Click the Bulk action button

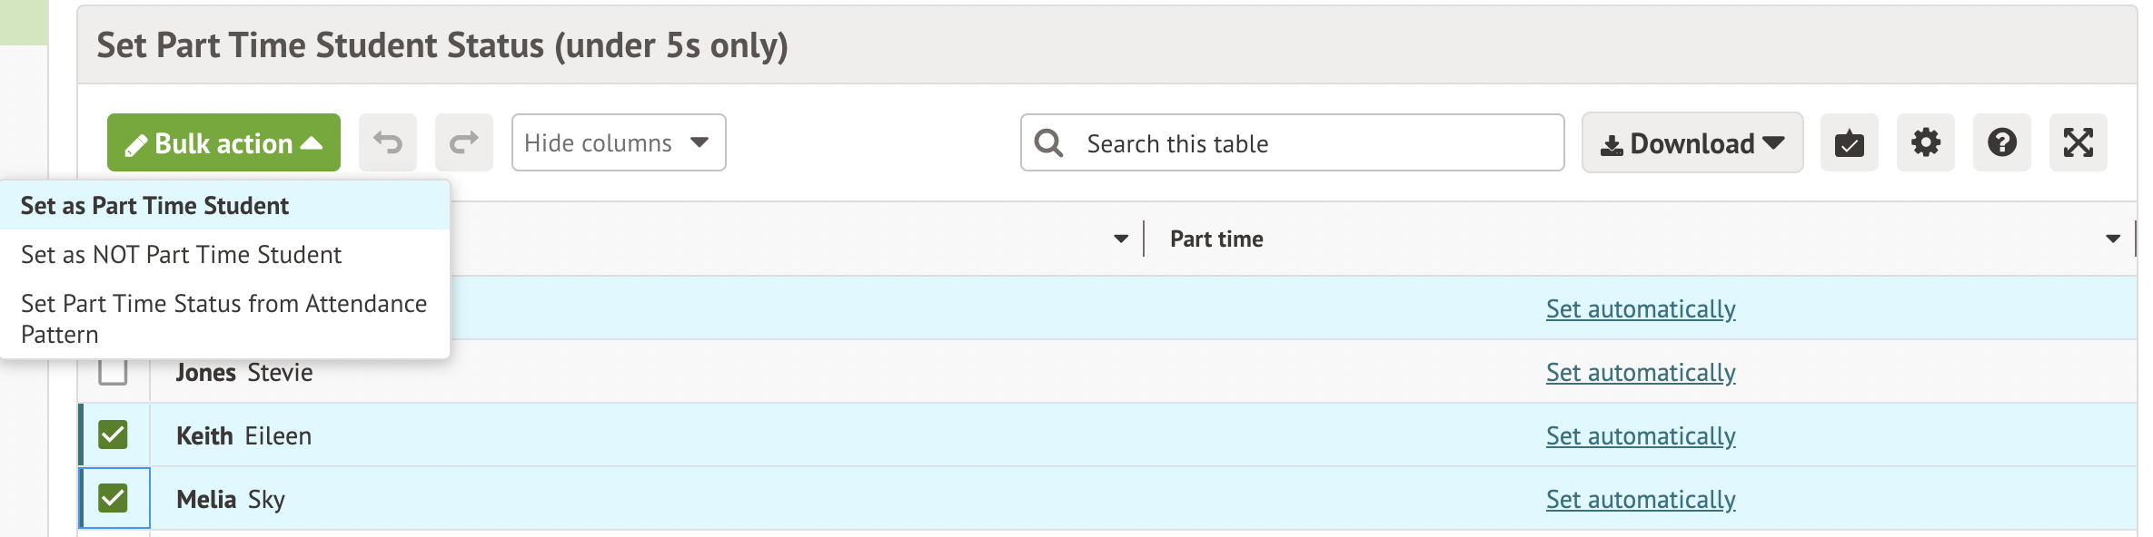click(x=223, y=142)
